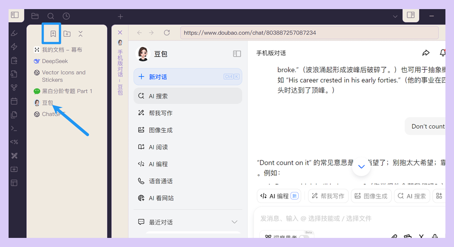Click the 豆包 avatar image
The height and width of the screenshot is (247, 454).
[143, 54]
